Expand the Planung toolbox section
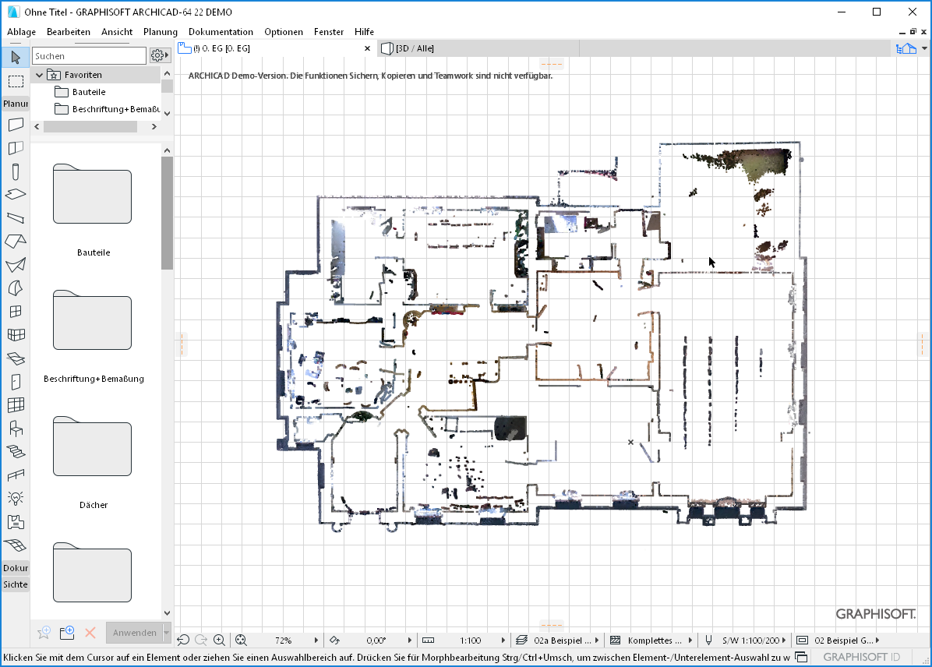The width and height of the screenshot is (932, 667). [16, 104]
